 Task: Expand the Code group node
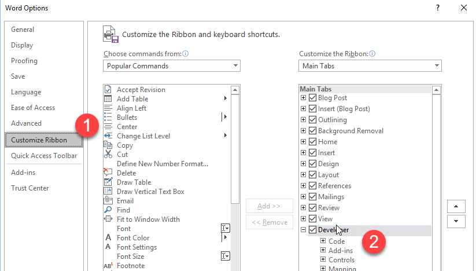pos(323,241)
